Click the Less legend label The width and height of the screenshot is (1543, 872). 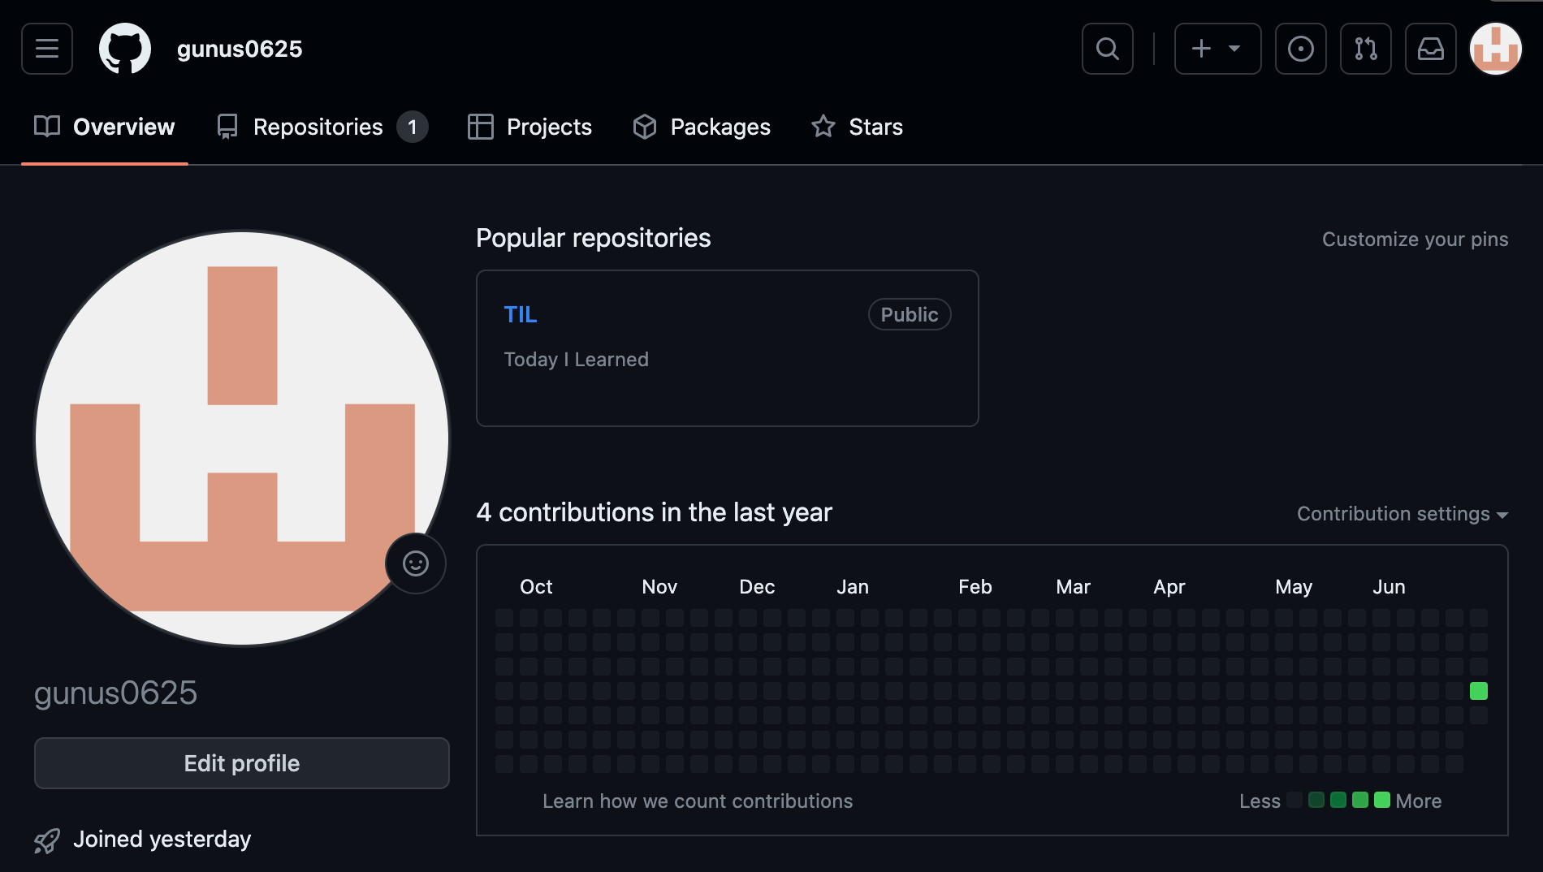tap(1260, 801)
